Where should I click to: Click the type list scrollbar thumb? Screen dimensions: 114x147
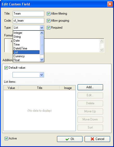click(42, 45)
